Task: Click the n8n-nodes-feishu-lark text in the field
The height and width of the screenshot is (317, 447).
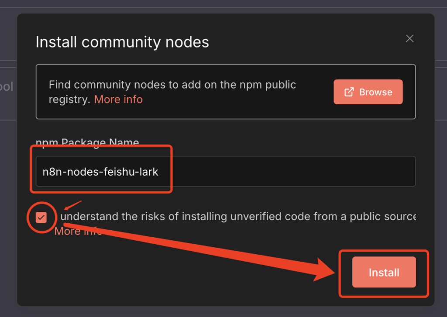Action: click(100, 172)
